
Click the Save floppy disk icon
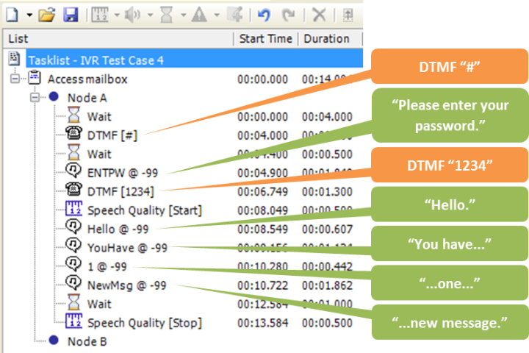point(71,14)
